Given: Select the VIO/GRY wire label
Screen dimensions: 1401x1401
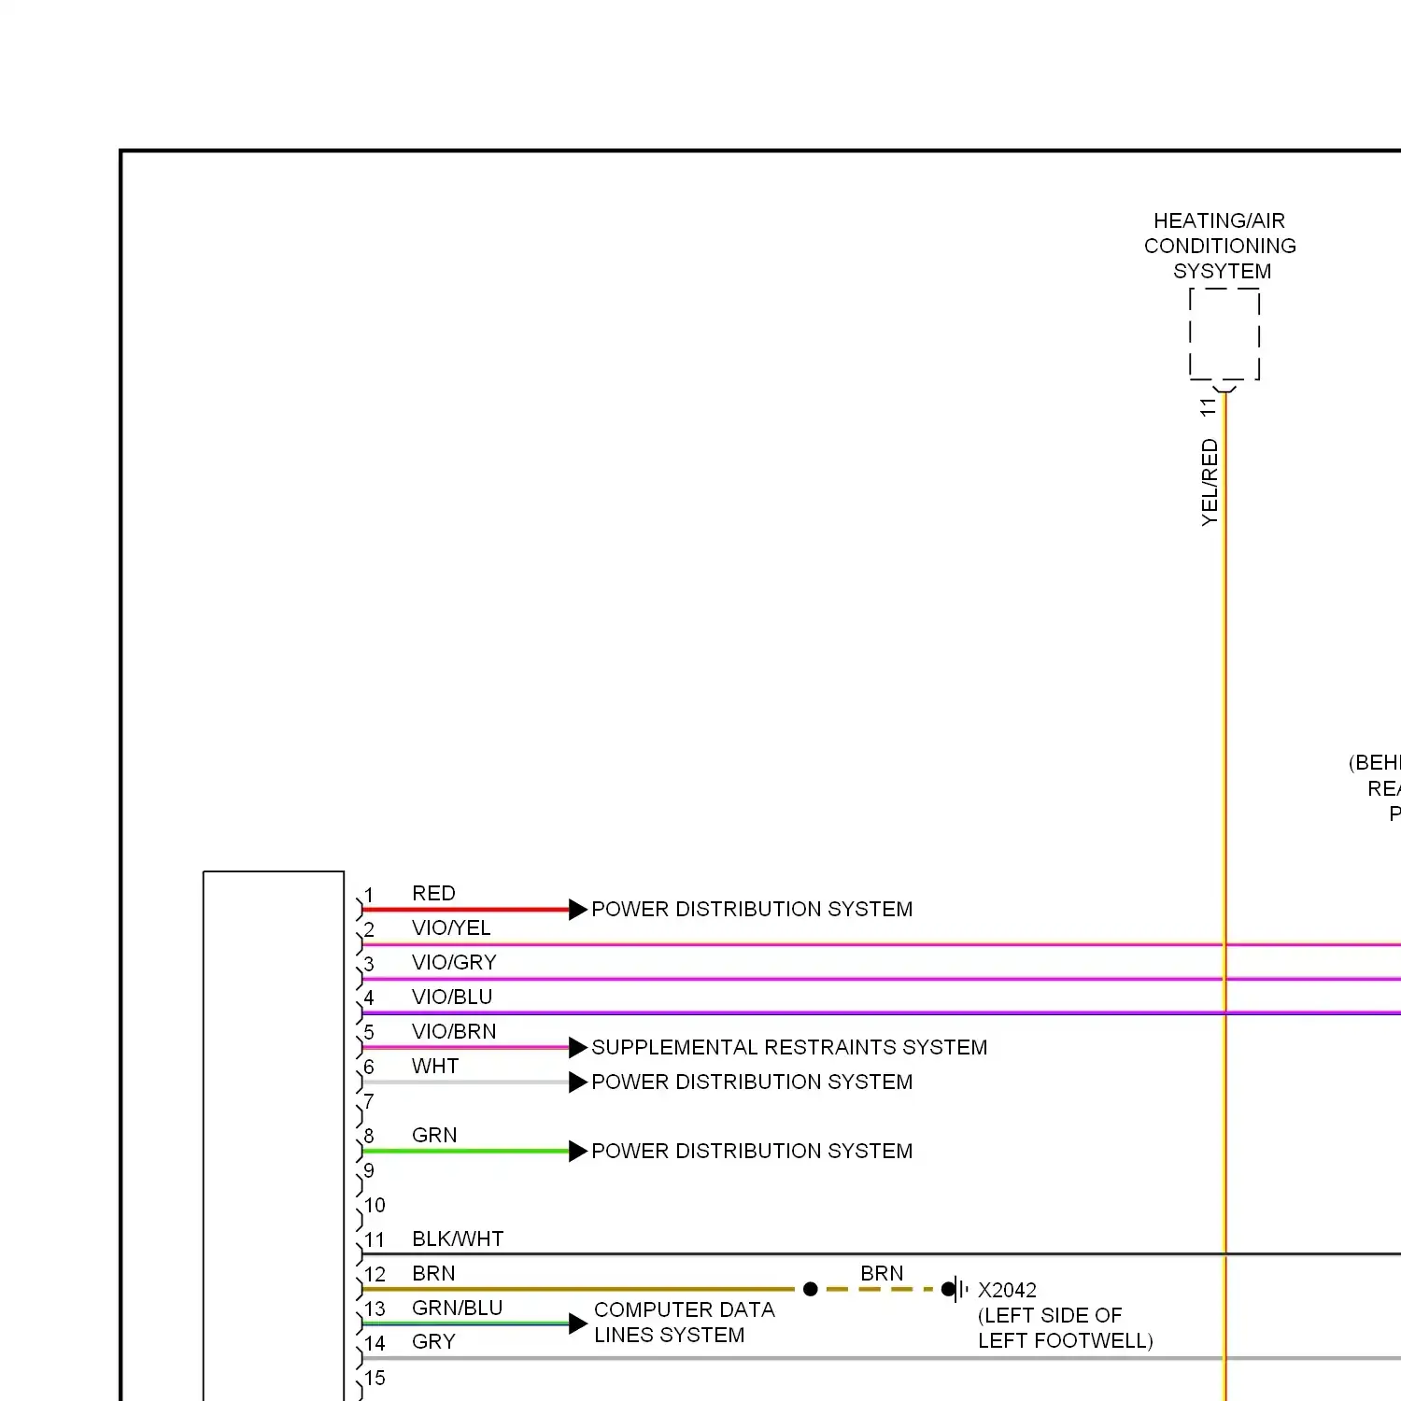Looking at the screenshot, I should (454, 962).
